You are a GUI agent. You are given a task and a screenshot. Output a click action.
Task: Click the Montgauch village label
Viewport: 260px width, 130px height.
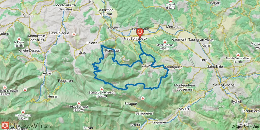[174, 67]
